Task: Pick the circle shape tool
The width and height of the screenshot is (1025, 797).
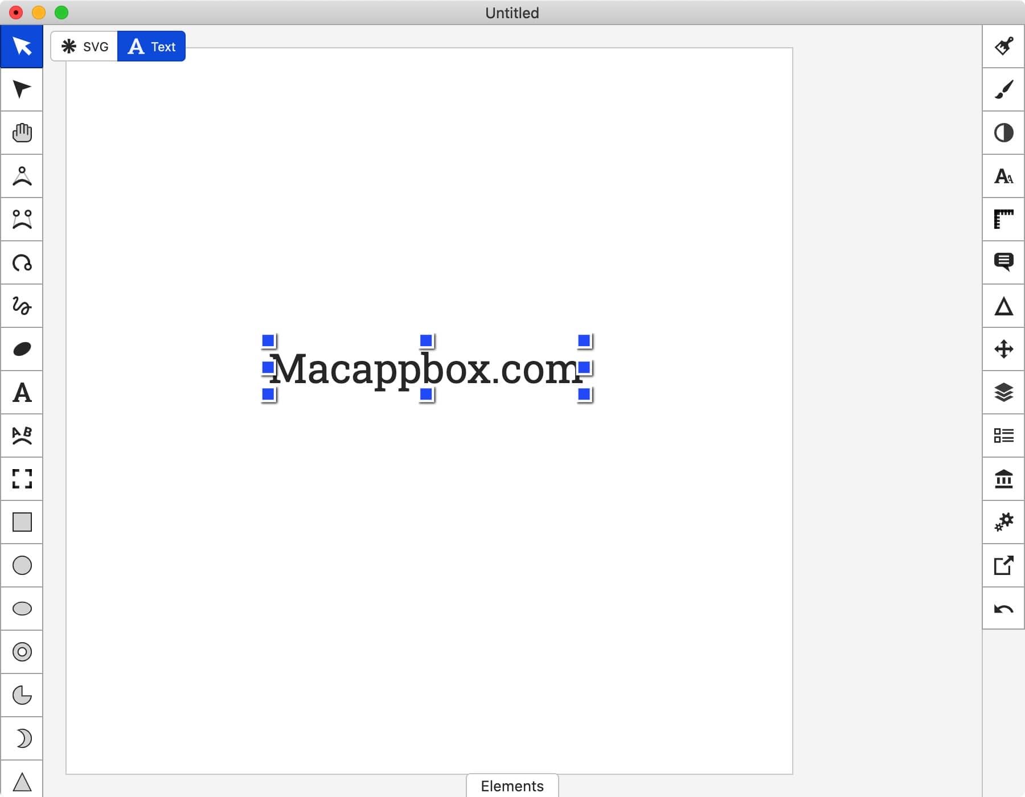Action: pyautogui.click(x=22, y=565)
